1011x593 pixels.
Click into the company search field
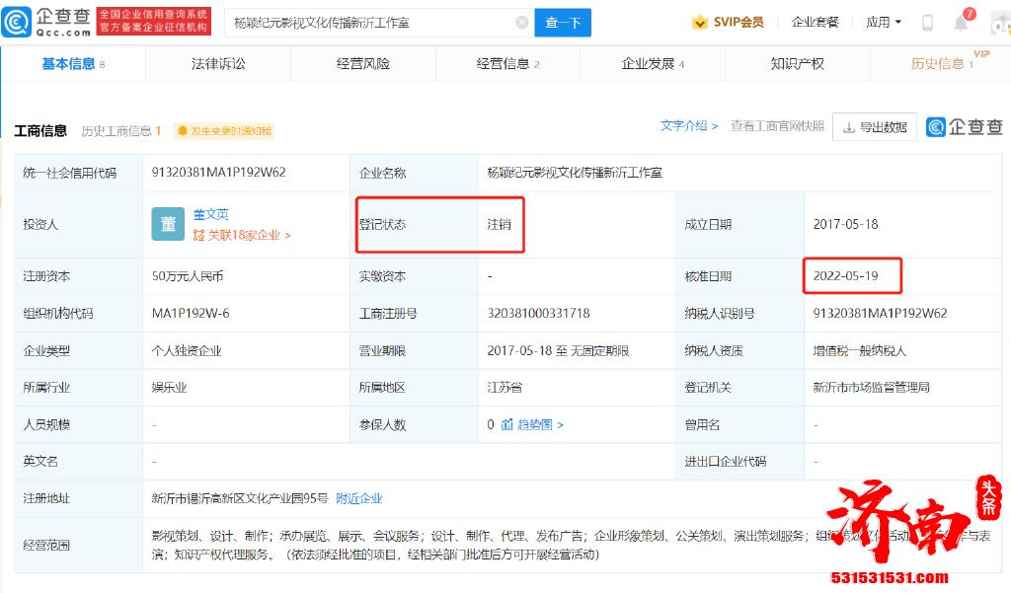pyautogui.click(x=370, y=23)
